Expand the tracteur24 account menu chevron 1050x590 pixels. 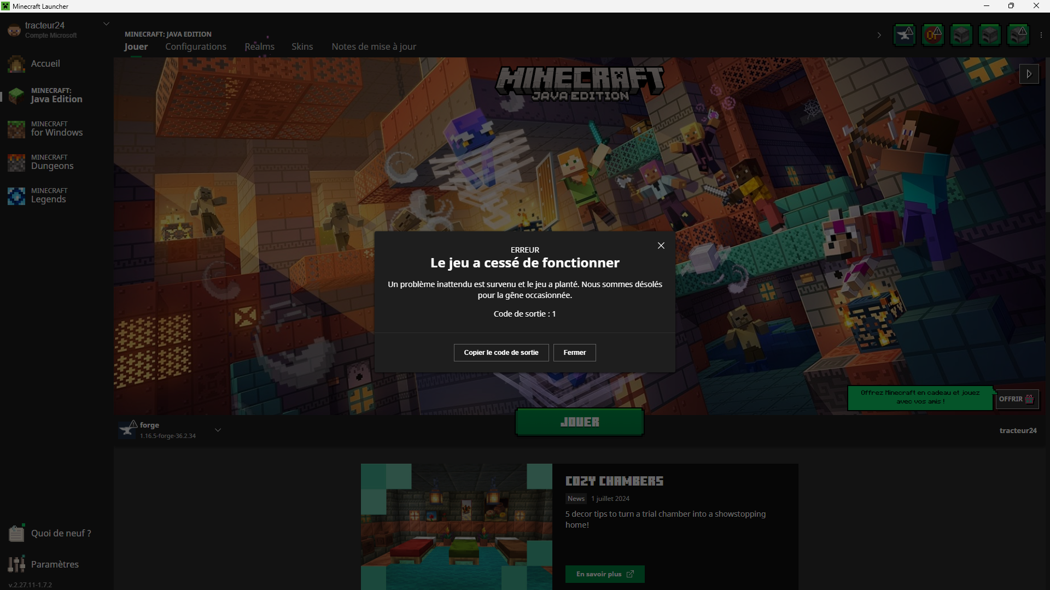(x=107, y=24)
